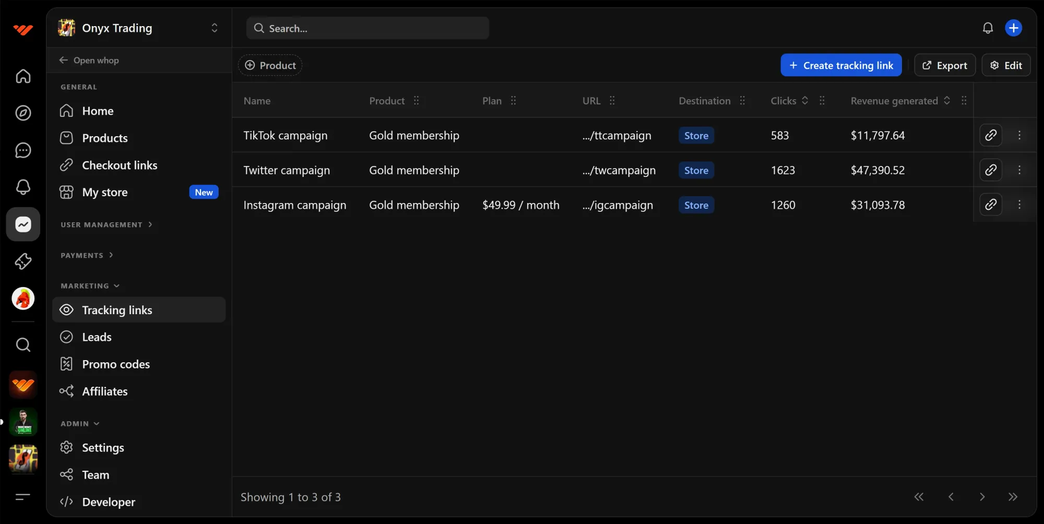The height and width of the screenshot is (524, 1044).
Task: Sort the table by Clicks column
Action: 804,100
